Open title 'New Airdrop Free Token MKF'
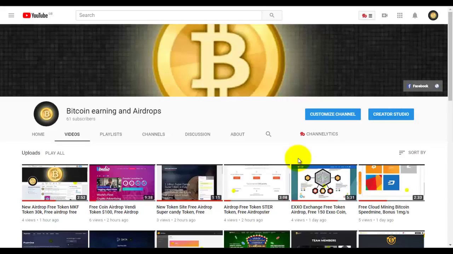Image resolution: width=453 pixels, height=254 pixels. (x=50, y=210)
